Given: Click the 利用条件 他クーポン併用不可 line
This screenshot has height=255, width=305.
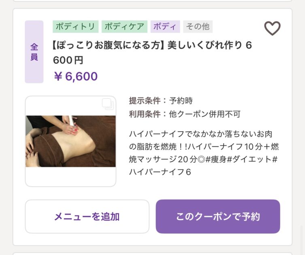Looking at the screenshot, I should coord(185,114).
